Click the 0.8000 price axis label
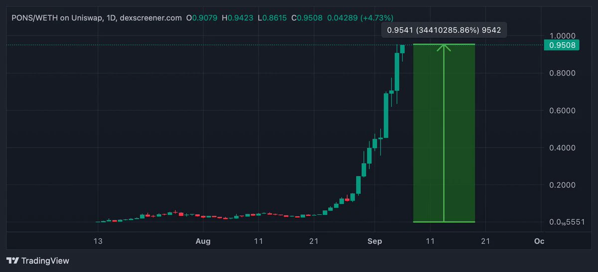The image size is (598, 272). click(563, 73)
